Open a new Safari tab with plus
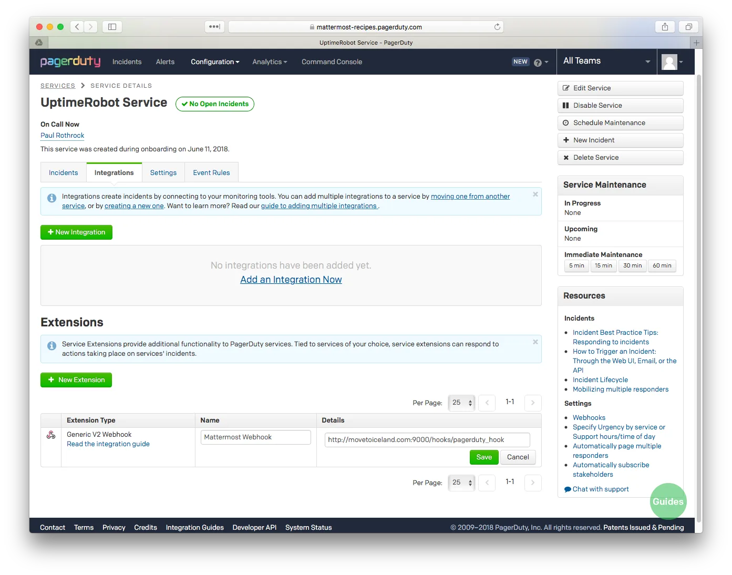The image size is (732, 575). click(696, 43)
